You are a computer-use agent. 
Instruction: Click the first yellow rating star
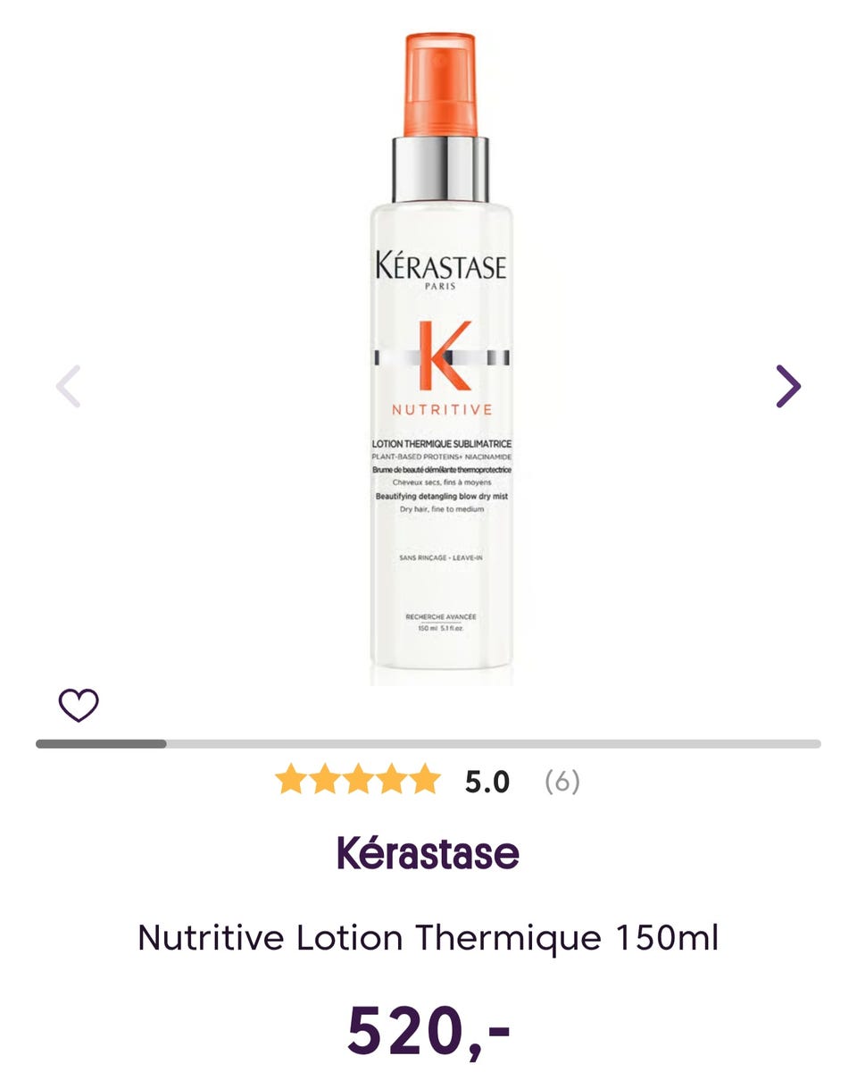(290, 779)
